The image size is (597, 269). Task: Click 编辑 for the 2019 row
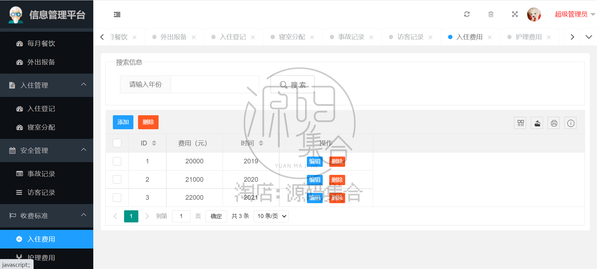pyautogui.click(x=315, y=162)
